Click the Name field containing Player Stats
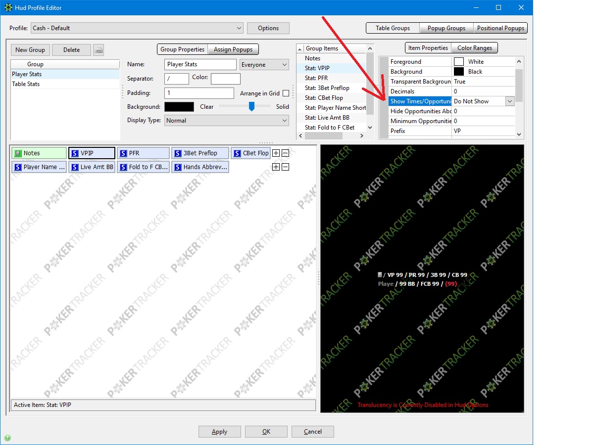 pos(200,65)
